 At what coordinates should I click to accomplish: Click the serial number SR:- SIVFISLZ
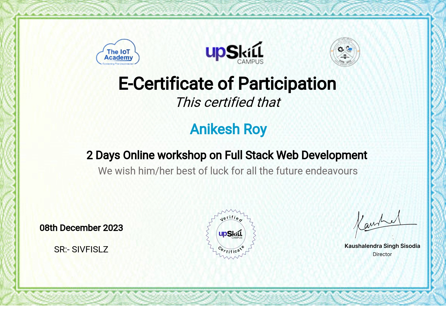point(81,250)
